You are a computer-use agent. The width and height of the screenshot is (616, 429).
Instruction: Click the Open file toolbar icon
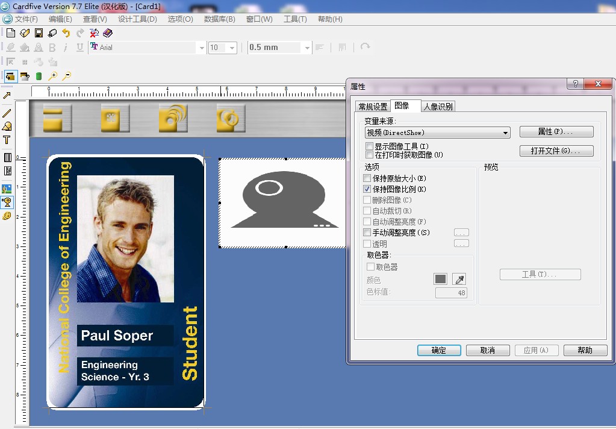coord(25,33)
